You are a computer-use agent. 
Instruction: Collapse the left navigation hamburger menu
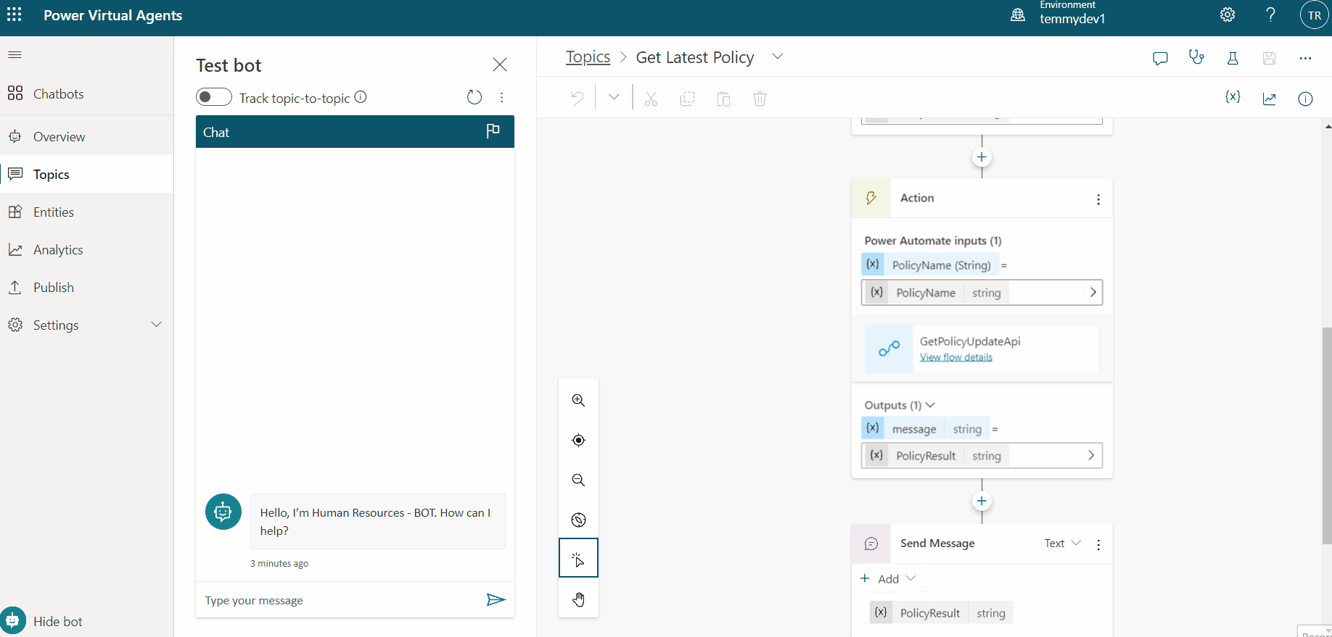tap(15, 54)
